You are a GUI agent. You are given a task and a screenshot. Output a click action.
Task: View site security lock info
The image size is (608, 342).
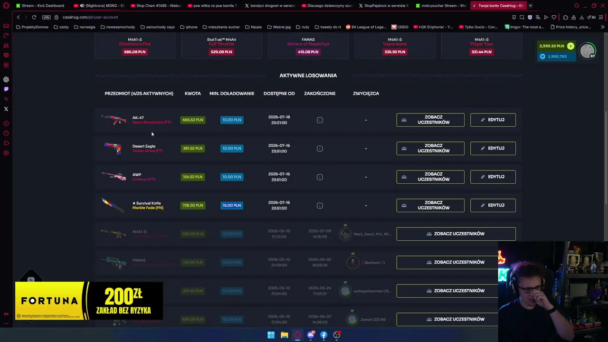click(x=57, y=17)
